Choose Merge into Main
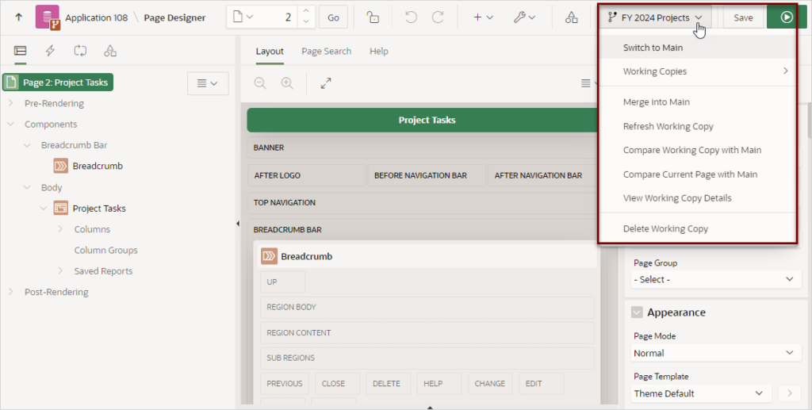 (697, 102)
